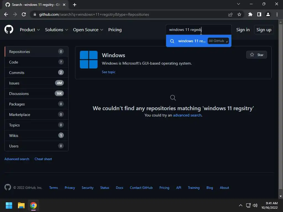Expand the Open Source menu
Image resolution: width=283 pixels, height=212 pixels.
pyautogui.click(x=88, y=30)
